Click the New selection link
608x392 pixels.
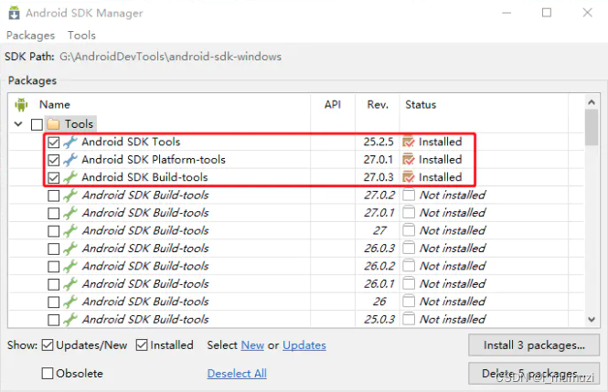pos(252,345)
